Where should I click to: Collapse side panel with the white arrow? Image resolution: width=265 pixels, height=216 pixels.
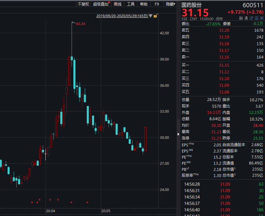click(x=178, y=134)
